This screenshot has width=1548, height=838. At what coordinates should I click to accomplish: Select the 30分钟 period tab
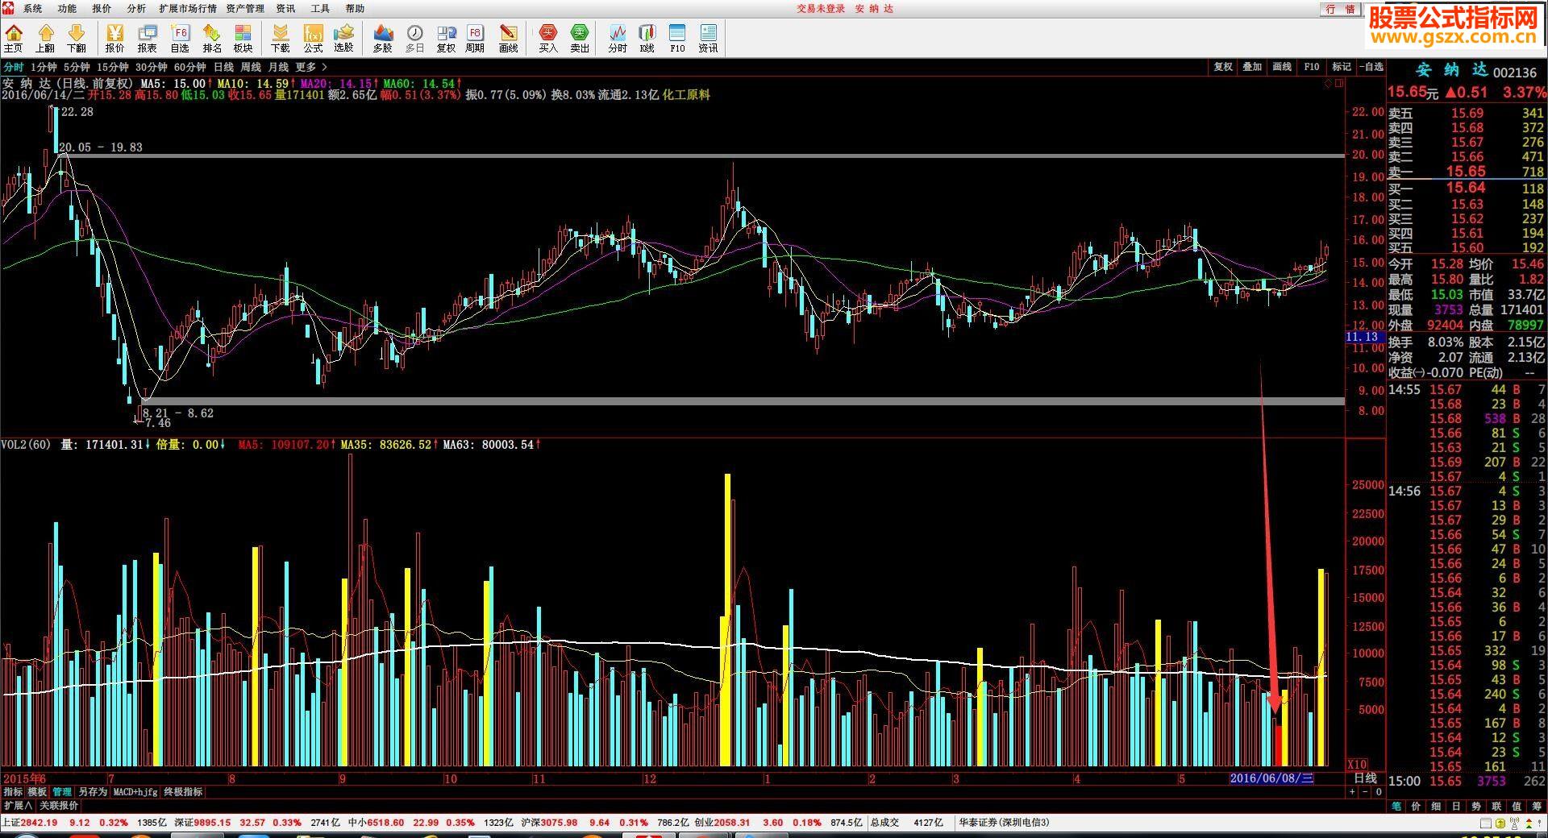click(152, 67)
